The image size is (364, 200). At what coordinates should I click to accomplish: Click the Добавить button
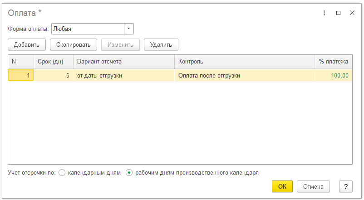point(27,44)
